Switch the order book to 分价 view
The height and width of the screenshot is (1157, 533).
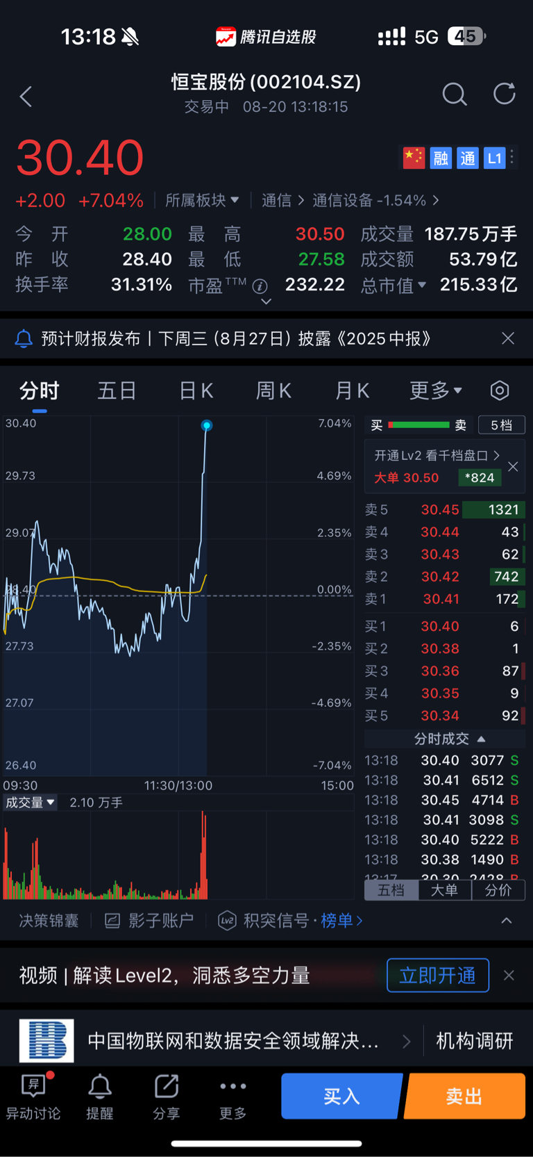[x=498, y=890]
